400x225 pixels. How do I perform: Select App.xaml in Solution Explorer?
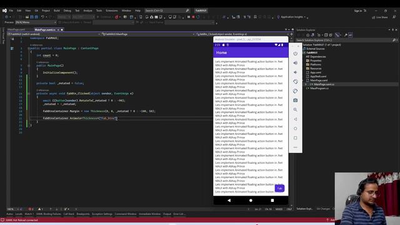pyautogui.click(x=316, y=72)
